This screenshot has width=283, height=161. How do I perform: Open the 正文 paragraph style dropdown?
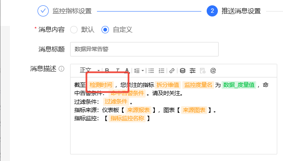coord(90,70)
